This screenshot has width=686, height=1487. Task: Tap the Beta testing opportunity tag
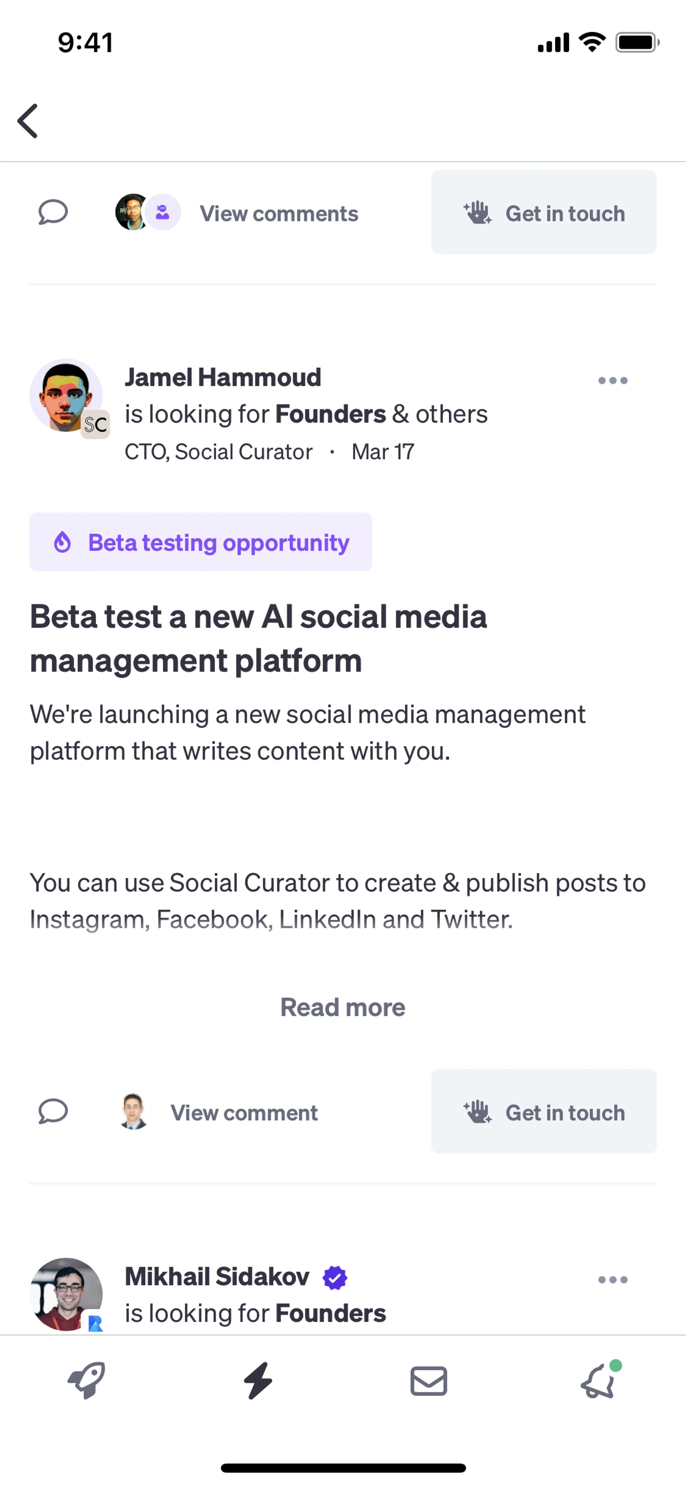coord(200,542)
